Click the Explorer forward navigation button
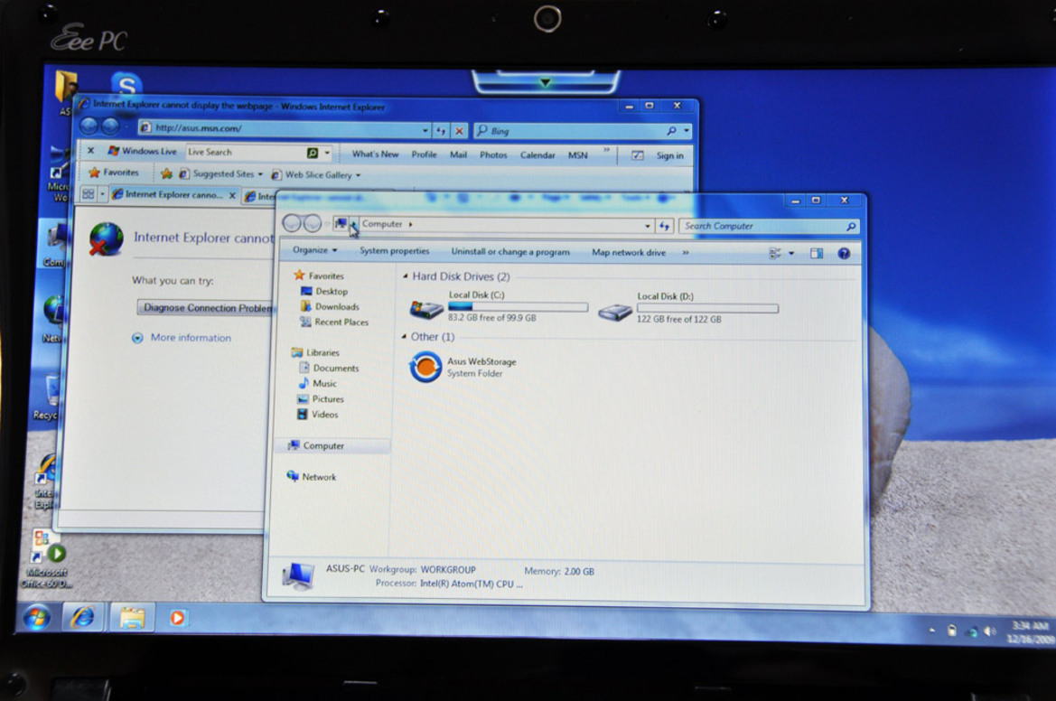Screen dimensions: 1056x701 click(x=313, y=223)
